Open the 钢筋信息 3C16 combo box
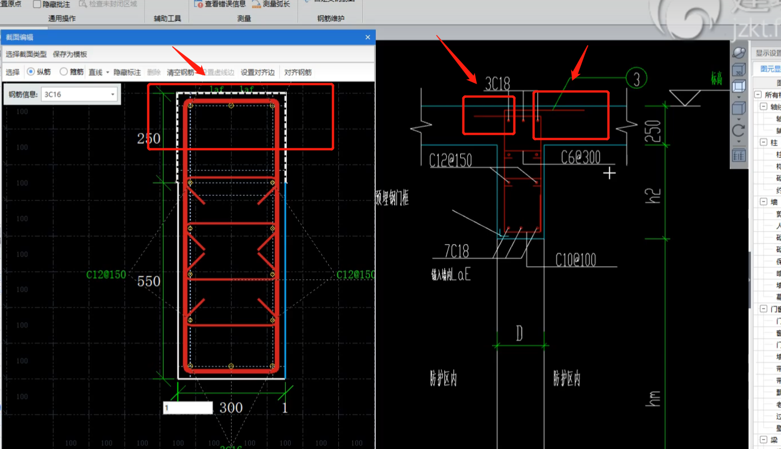 [79, 95]
